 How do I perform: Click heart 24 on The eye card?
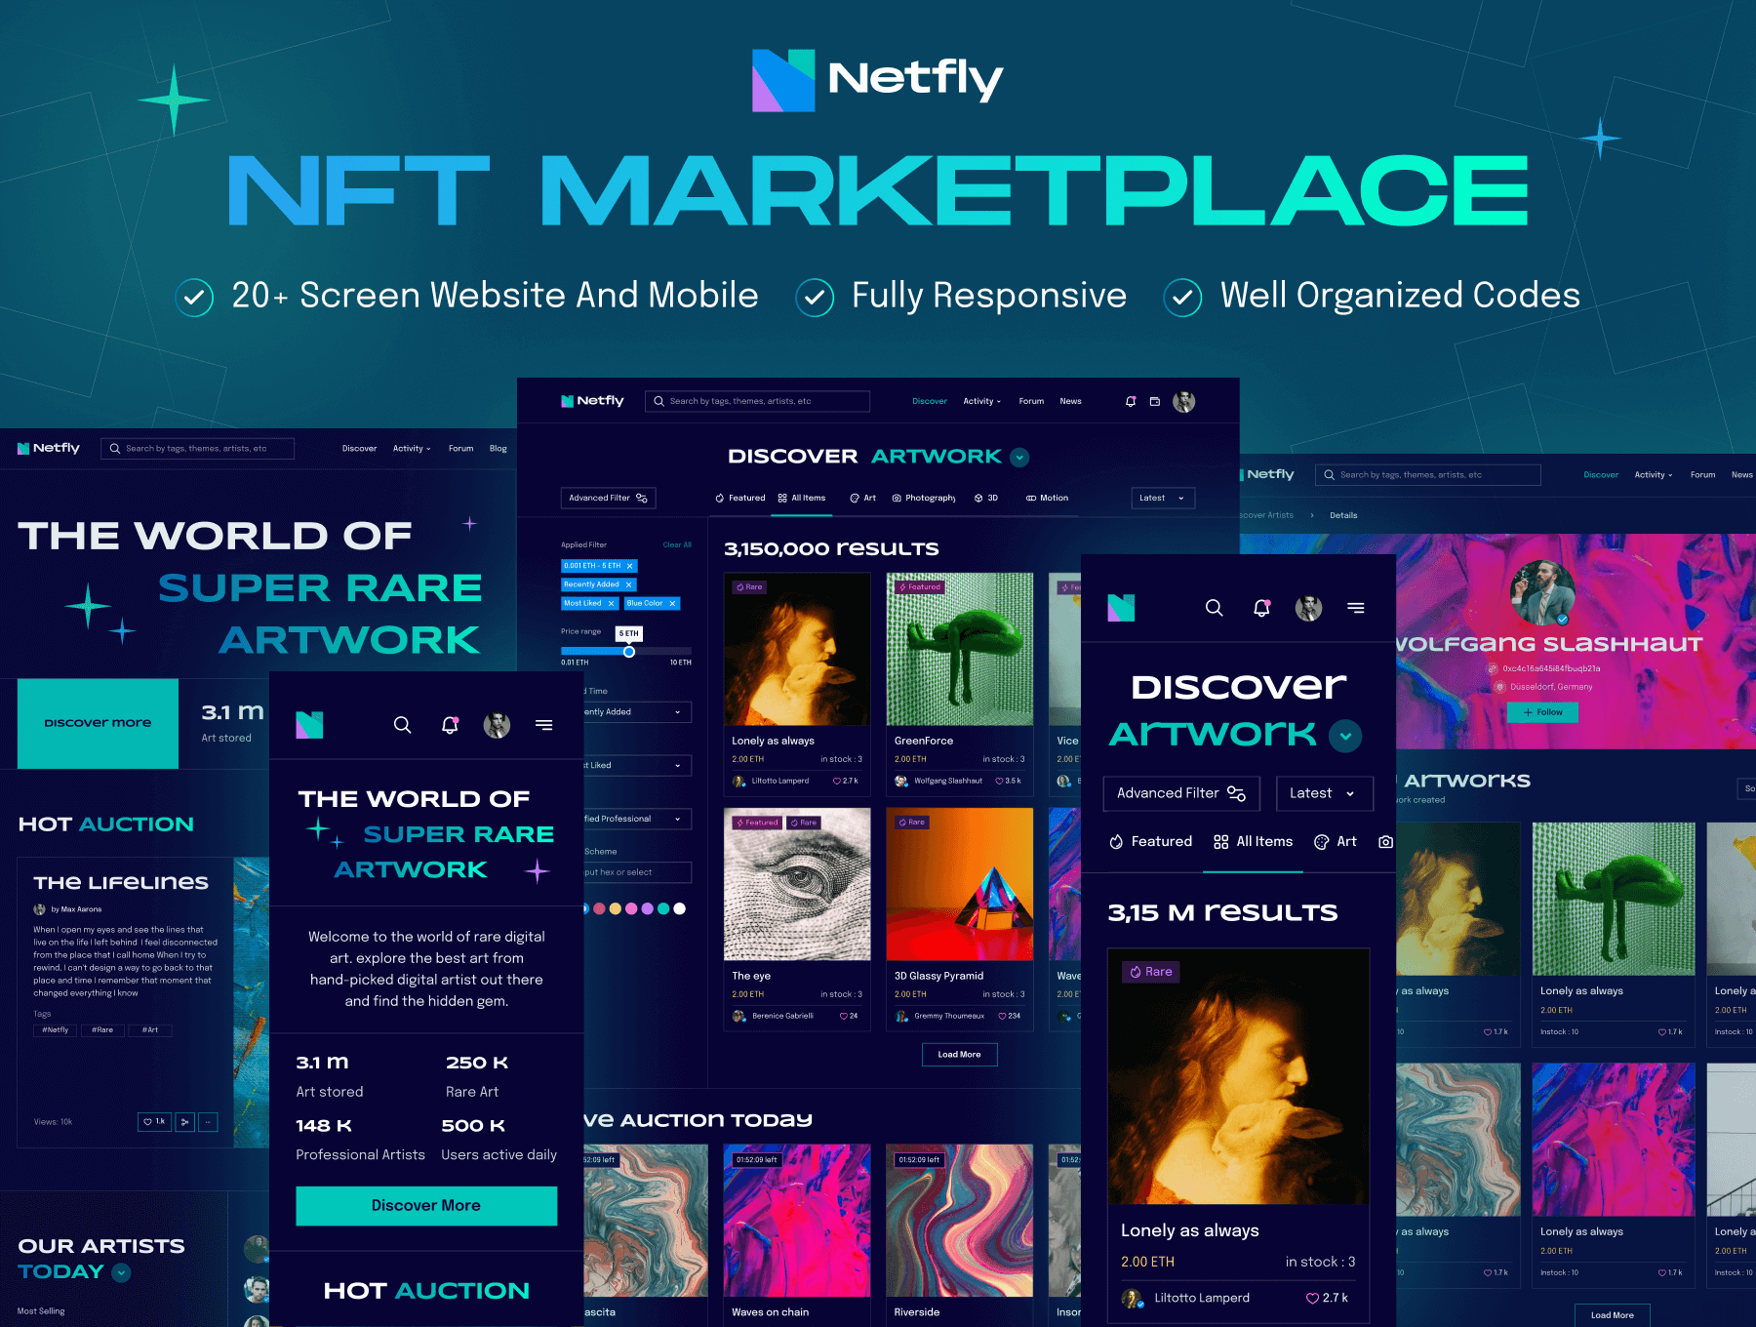point(849,1016)
